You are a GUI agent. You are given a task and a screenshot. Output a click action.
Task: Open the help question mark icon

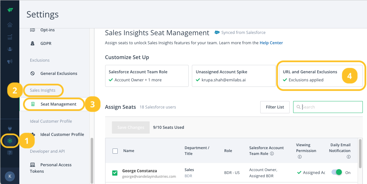tap(10, 153)
